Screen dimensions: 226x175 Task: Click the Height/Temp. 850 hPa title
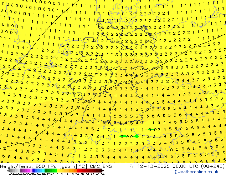28,166
